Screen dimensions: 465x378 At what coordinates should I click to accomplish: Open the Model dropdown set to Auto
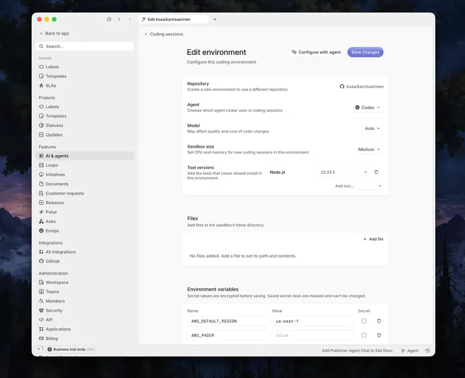(372, 128)
